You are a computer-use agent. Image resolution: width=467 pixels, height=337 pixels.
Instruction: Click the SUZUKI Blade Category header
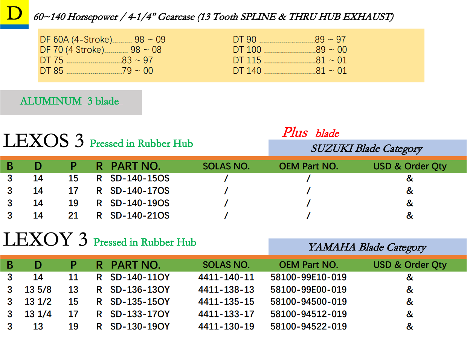point(367,148)
